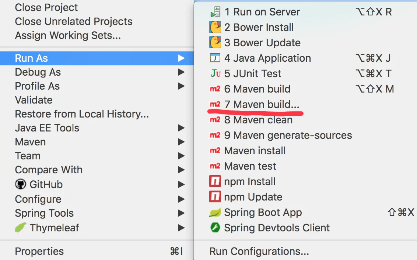This screenshot has width=417, height=260.
Task: Click the m2 icon beside Maven test
Action: click(x=215, y=166)
